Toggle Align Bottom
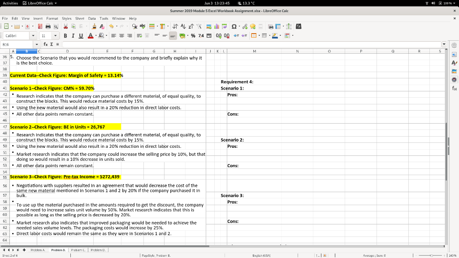 (x=173, y=36)
